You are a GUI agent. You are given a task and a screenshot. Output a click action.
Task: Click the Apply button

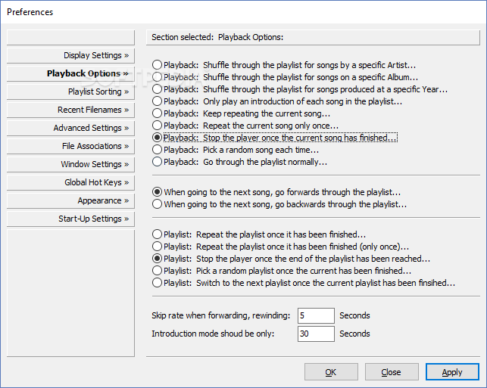coord(452,372)
